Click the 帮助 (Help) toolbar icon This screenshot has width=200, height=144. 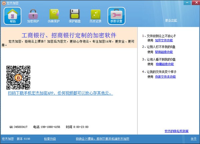[13, 16]
